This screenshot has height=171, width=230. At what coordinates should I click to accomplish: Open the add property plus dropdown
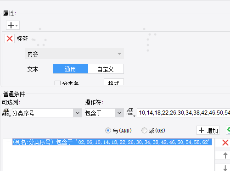pyautogui.click(x=13, y=25)
